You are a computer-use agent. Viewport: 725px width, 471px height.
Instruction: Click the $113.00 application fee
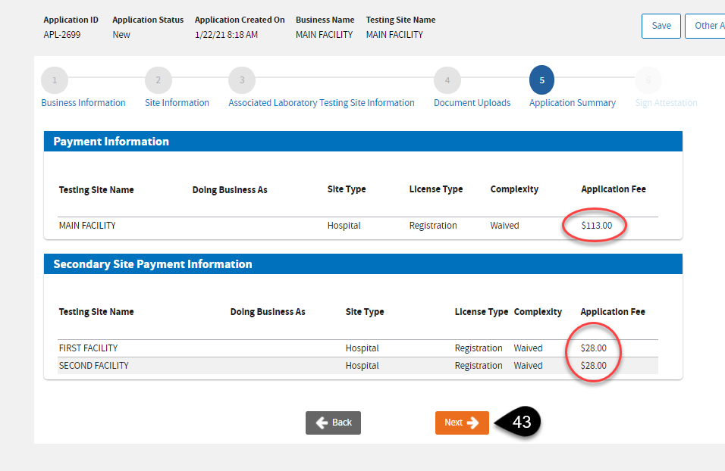596,226
